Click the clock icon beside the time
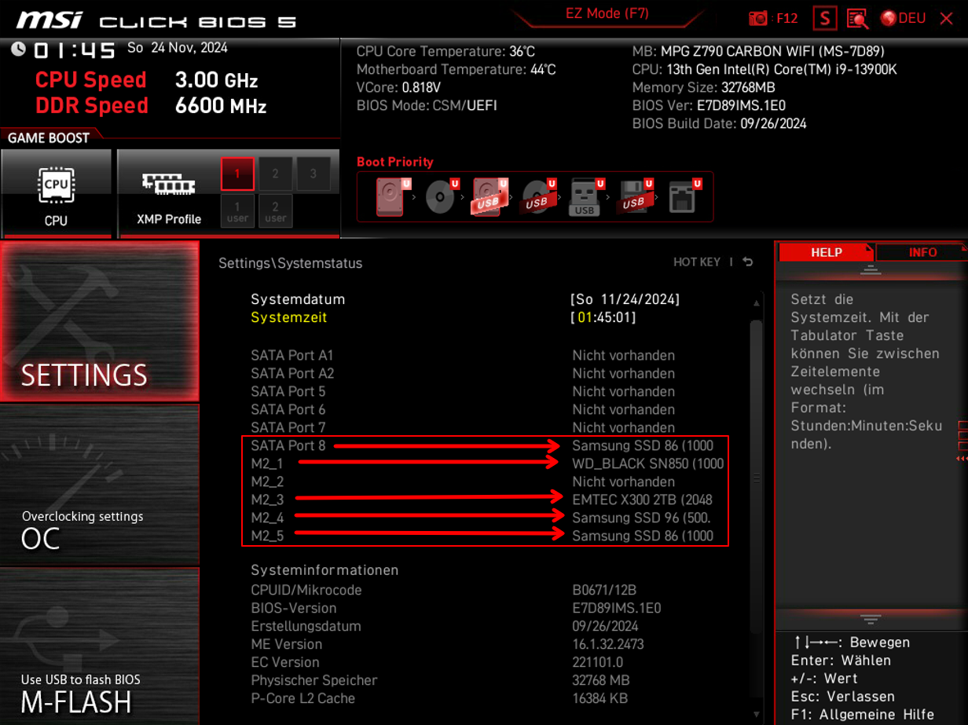 click(x=18, y=49)
